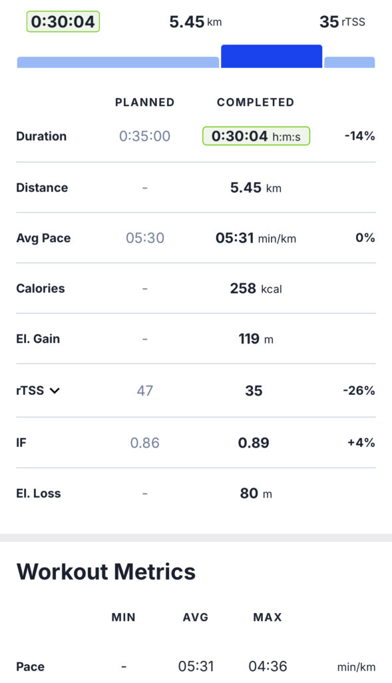The height and width of the screenshot is (683, 392).
Task: Expand the rTSS dropdown chevron
Action: pos(55,391)
